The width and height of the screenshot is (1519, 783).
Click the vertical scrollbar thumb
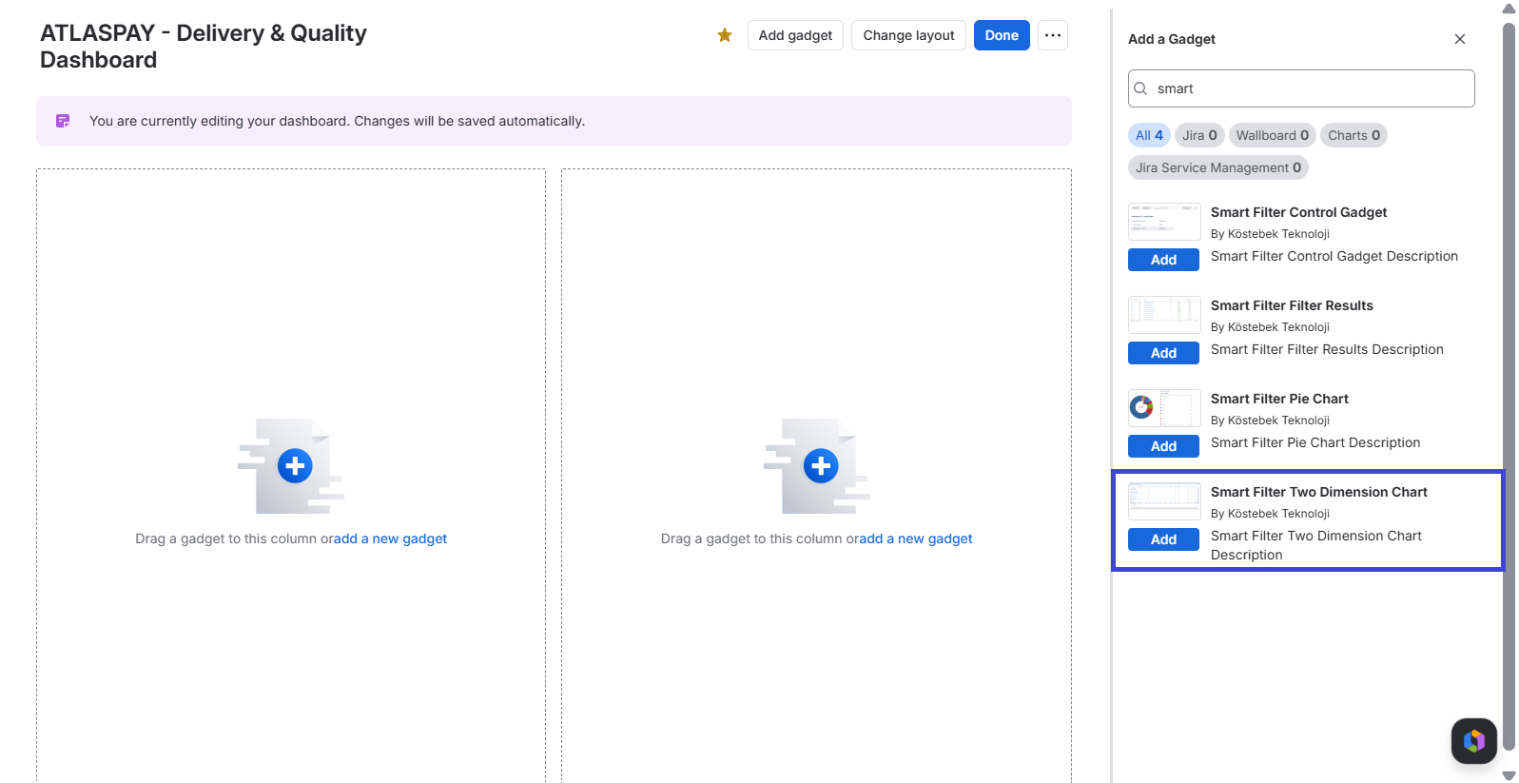click(1509, 385)
